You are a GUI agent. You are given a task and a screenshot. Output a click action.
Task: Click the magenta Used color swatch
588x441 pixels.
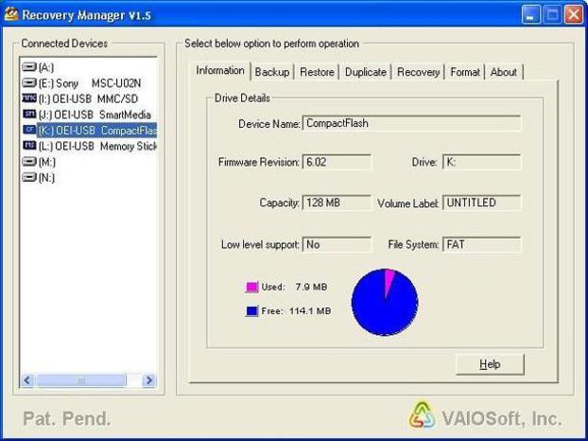(x=251, y=287)
